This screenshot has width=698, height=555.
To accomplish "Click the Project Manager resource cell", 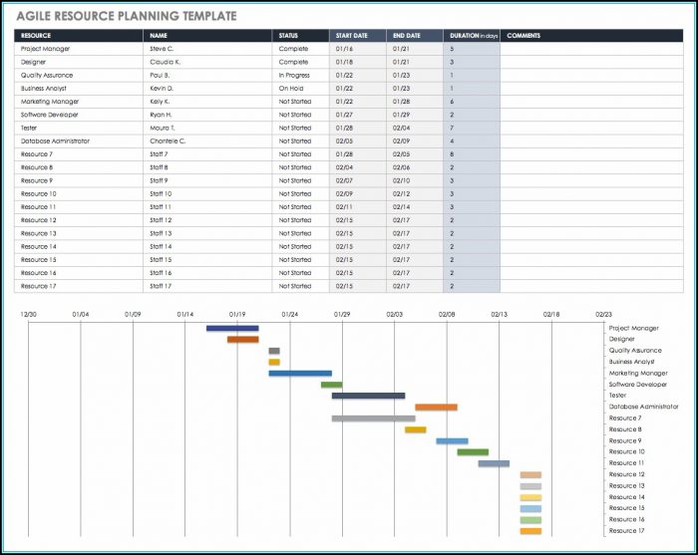I will click(79, 49).
